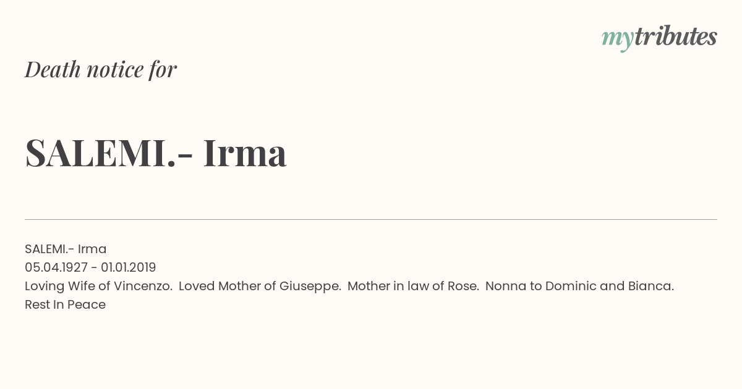
Task: Click the mytributes logo
Action: click(x=659, y=38)
